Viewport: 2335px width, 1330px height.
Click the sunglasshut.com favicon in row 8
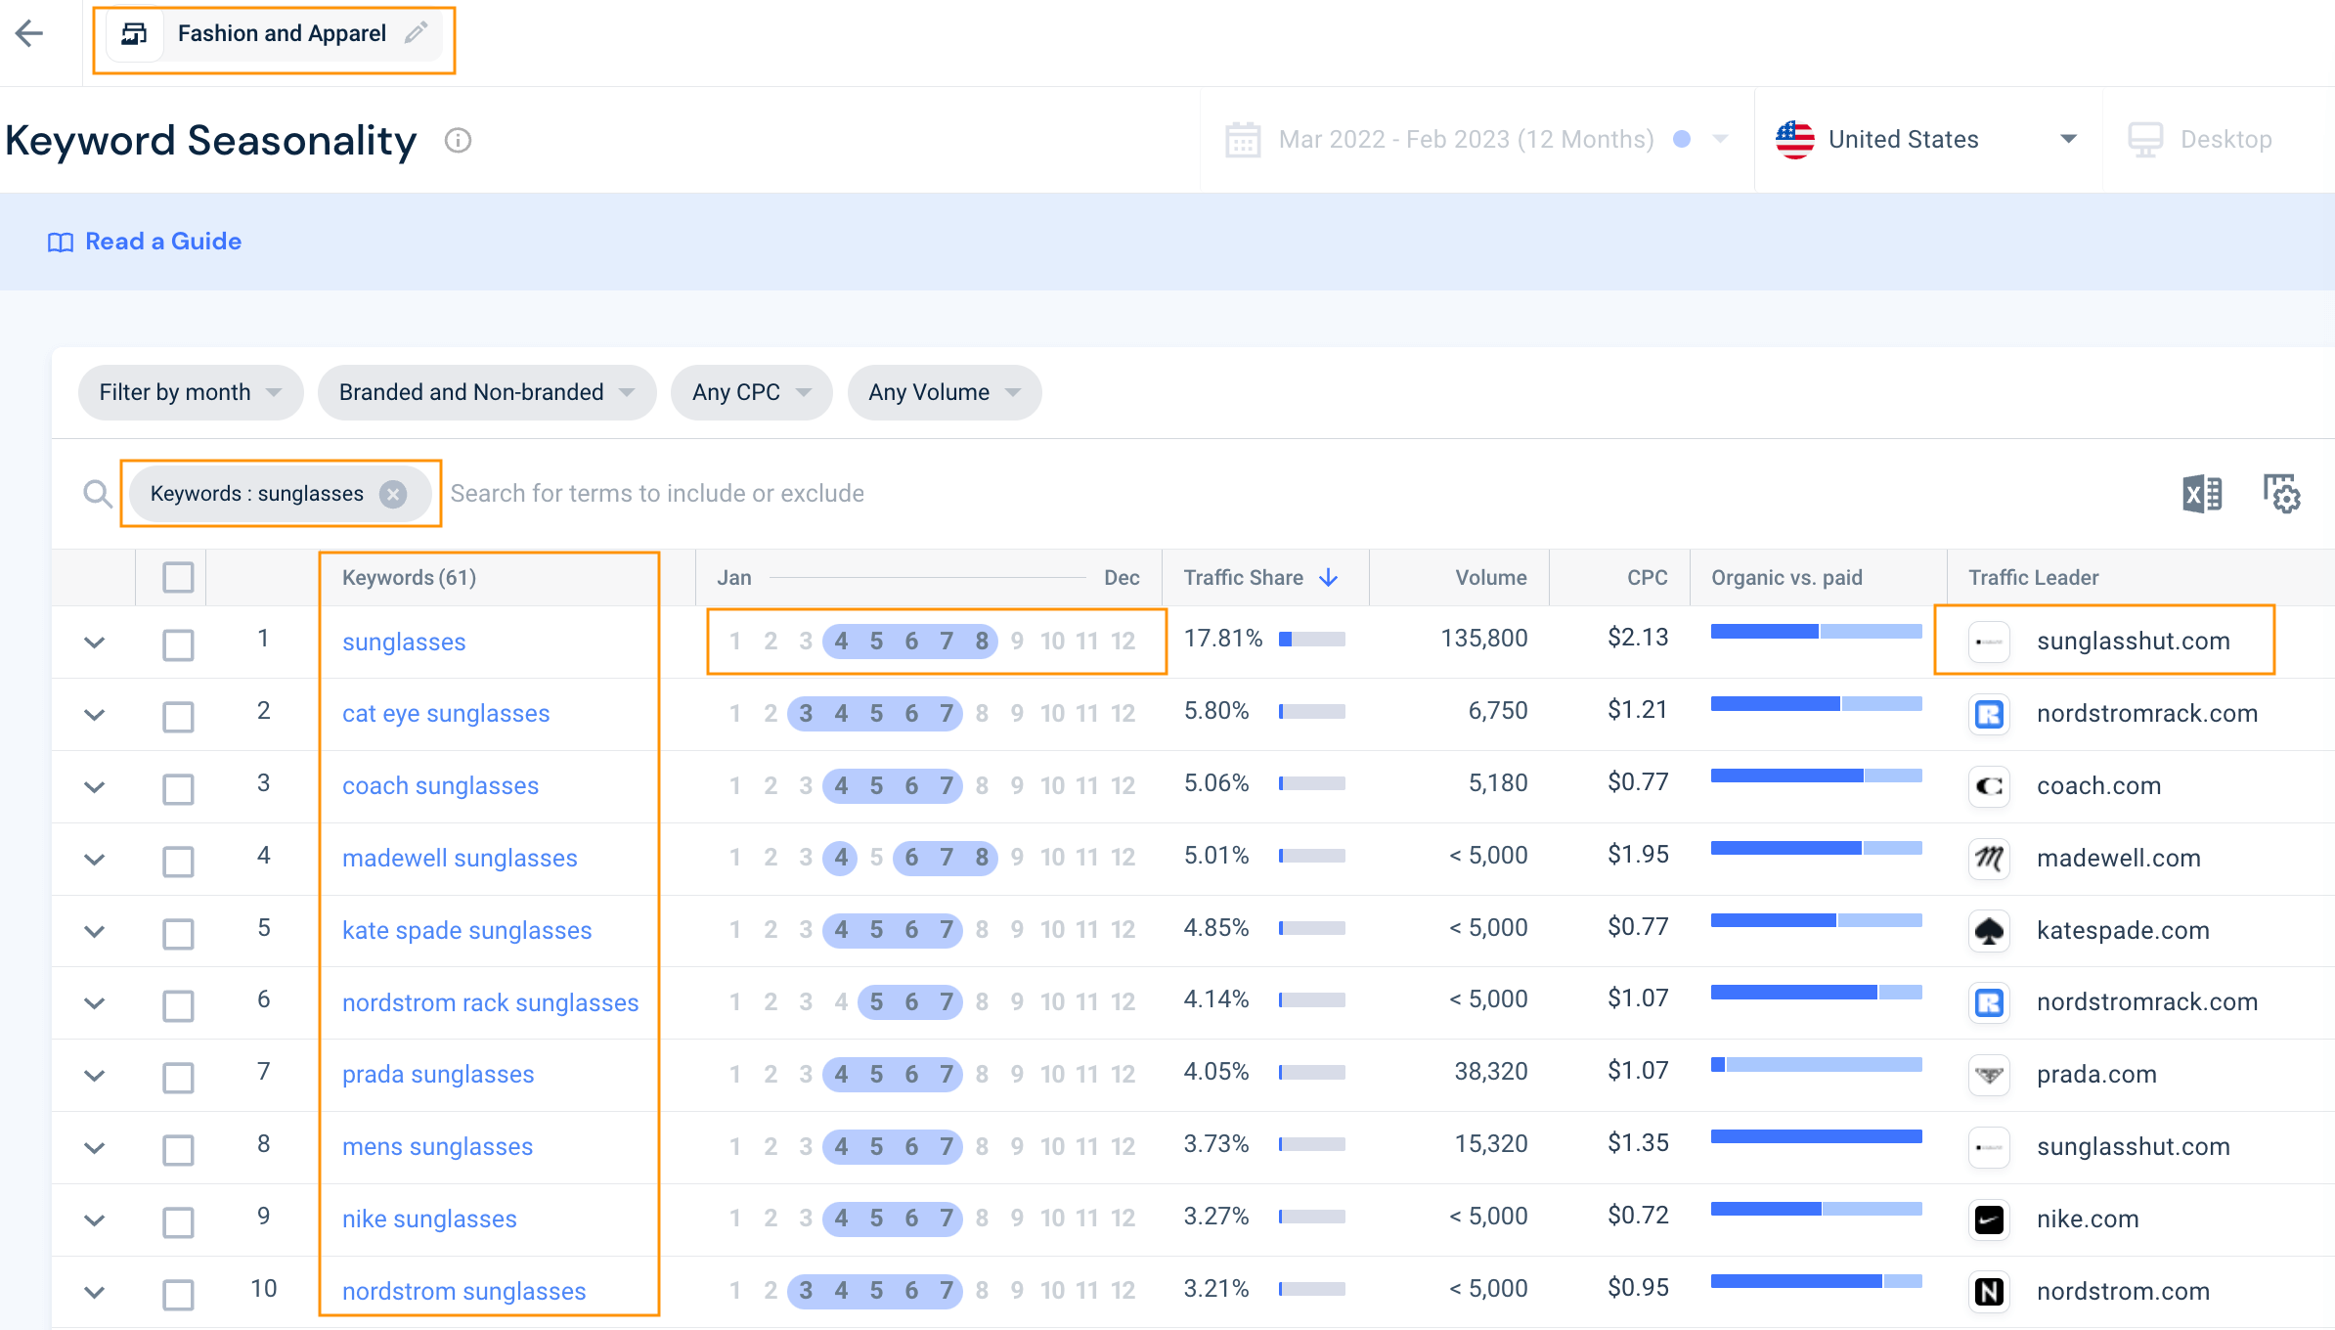pos(1989,1147)
